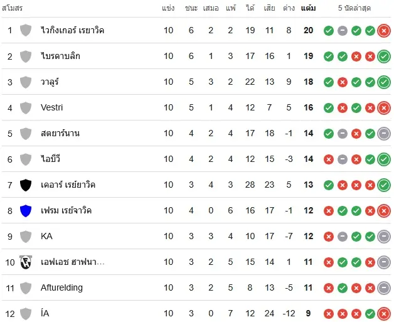The image size is (394, 322).
Task: Click the grey crest beside Vestri
Action: click(26, 107)
